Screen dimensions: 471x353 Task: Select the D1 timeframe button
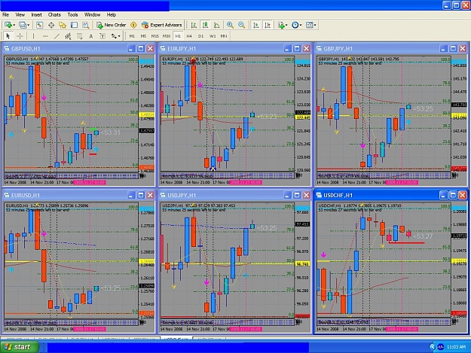tap(200, 36)
